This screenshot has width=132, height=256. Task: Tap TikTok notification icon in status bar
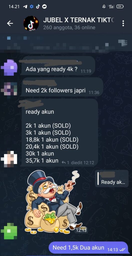pos(38,6)
